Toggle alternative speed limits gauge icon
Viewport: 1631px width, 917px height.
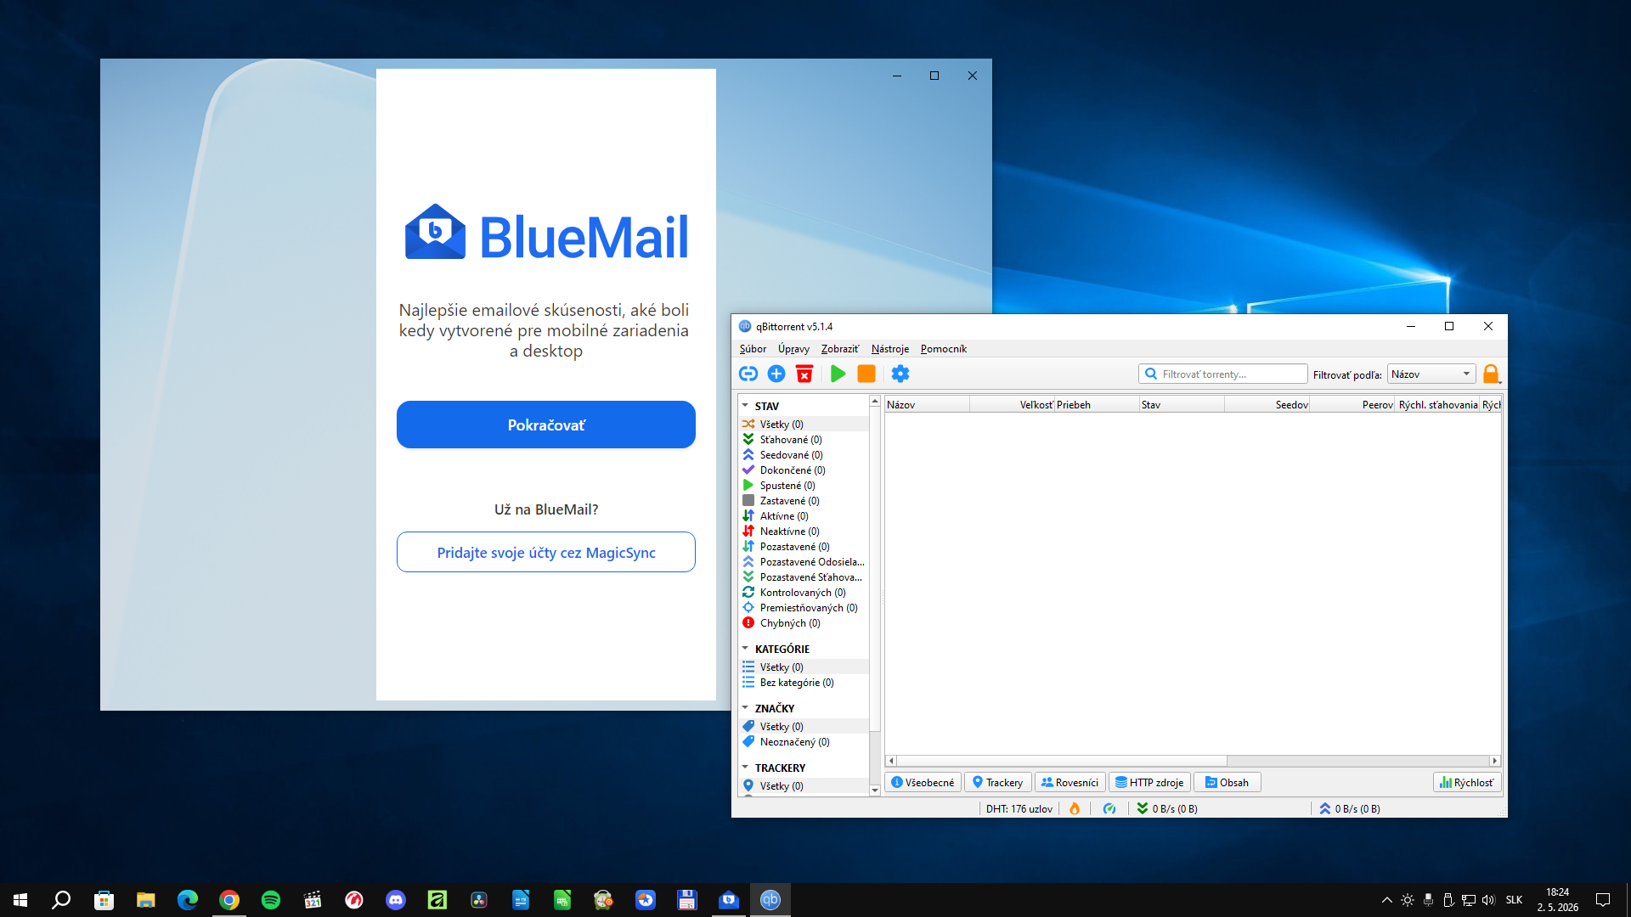tap(1109, 808)
